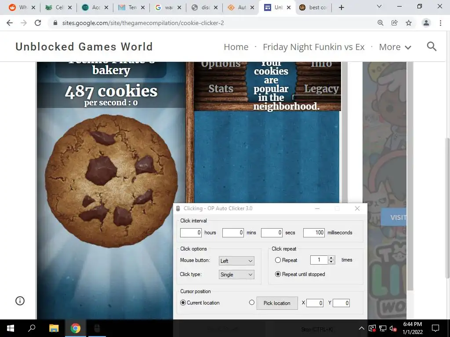Open the network tray icon

click(383, 328)
